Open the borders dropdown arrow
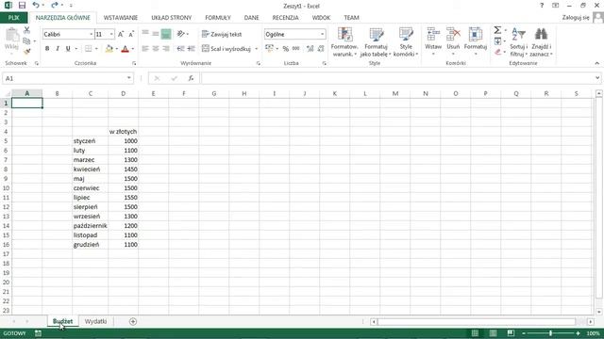Viewport: 604px width, 339px height. pyautogui.click(x=96, y=49)
